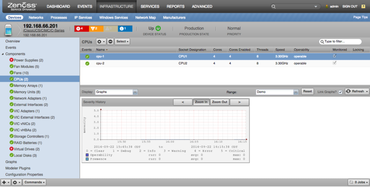Select Overview in the left navigation
This screenshot has height=187, width=370.
tap(13, 41)
